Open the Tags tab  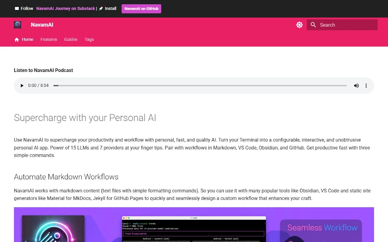89,39
